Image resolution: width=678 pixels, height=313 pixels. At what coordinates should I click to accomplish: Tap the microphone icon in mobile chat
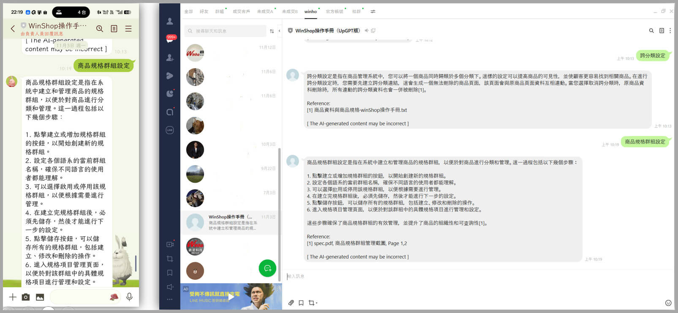pos(129,297)
